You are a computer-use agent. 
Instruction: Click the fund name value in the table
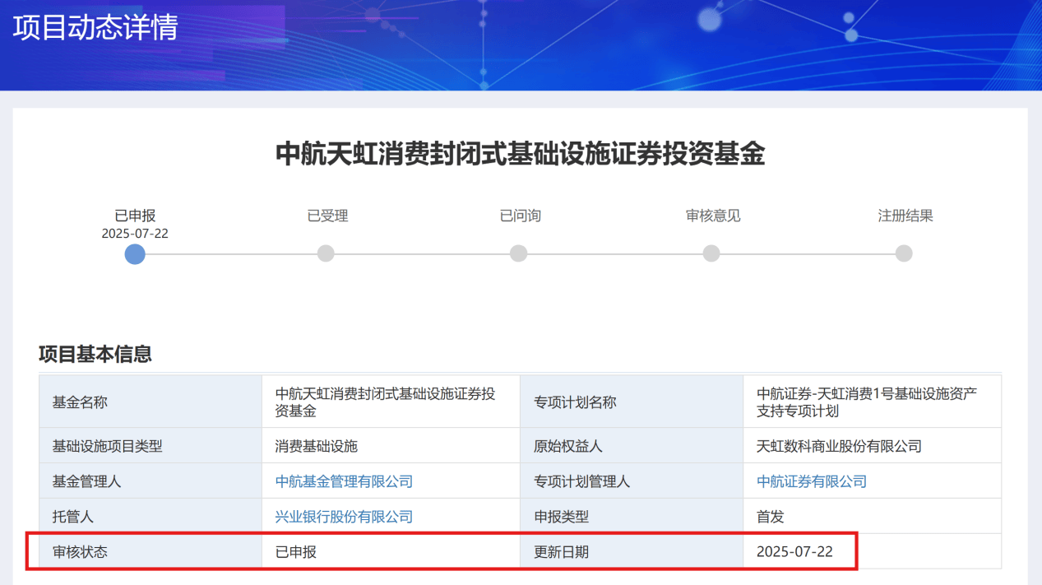[386, 402]
